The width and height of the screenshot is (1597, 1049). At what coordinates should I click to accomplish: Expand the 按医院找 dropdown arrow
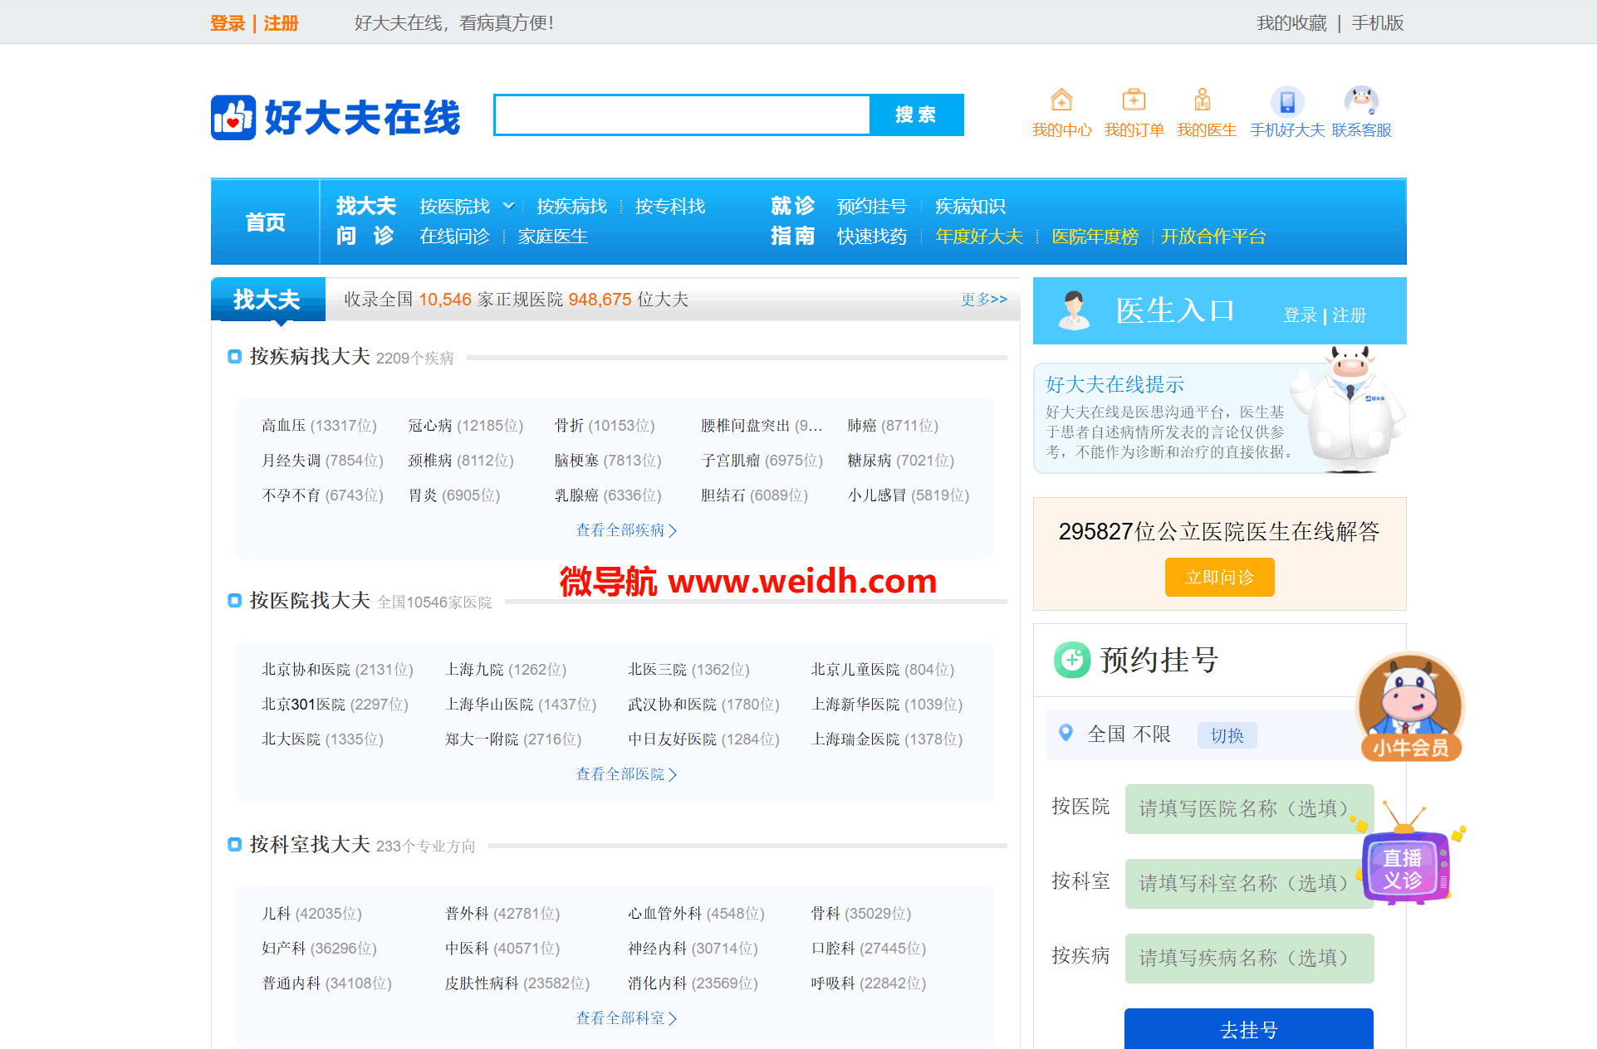[x=508, y=206]
